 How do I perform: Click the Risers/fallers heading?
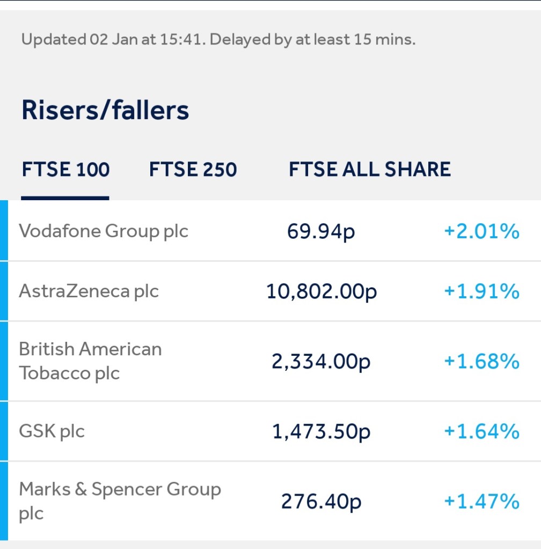click(x=105, y=110)
